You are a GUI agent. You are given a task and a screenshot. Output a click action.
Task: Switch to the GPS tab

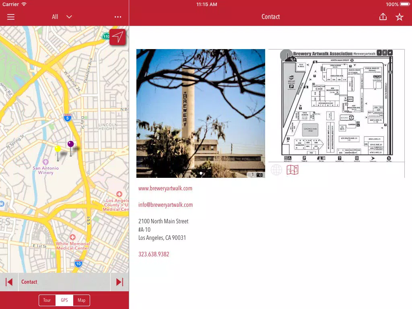pos(64,300)
